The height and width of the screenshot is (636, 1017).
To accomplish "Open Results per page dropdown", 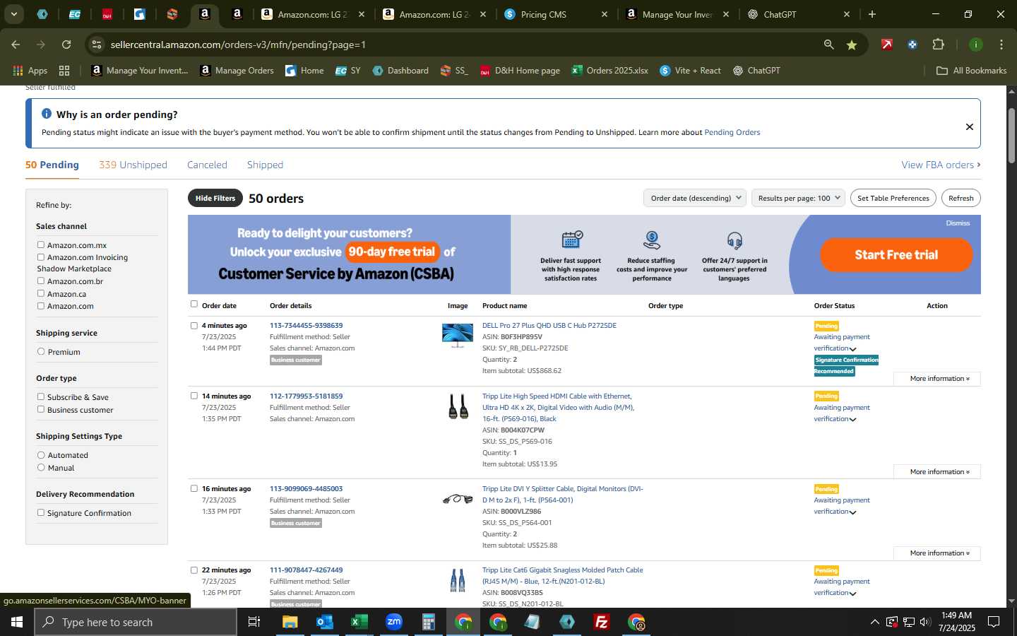I will pos(799,198).
